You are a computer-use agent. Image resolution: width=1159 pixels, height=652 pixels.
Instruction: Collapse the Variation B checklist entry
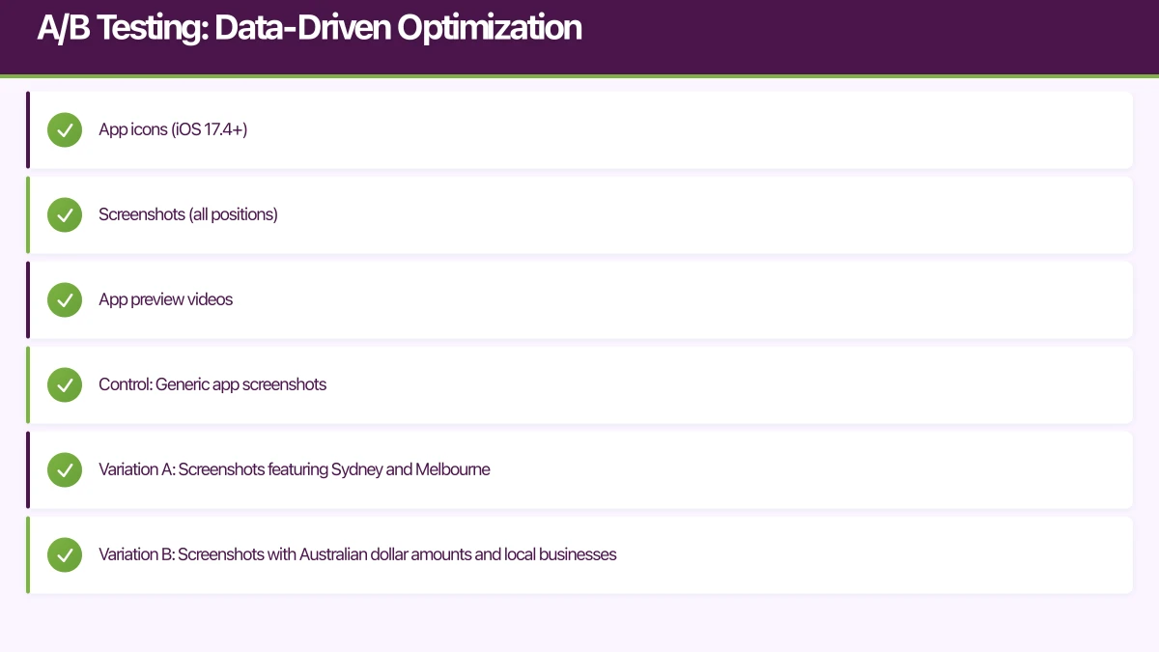[x=579, y=554]
